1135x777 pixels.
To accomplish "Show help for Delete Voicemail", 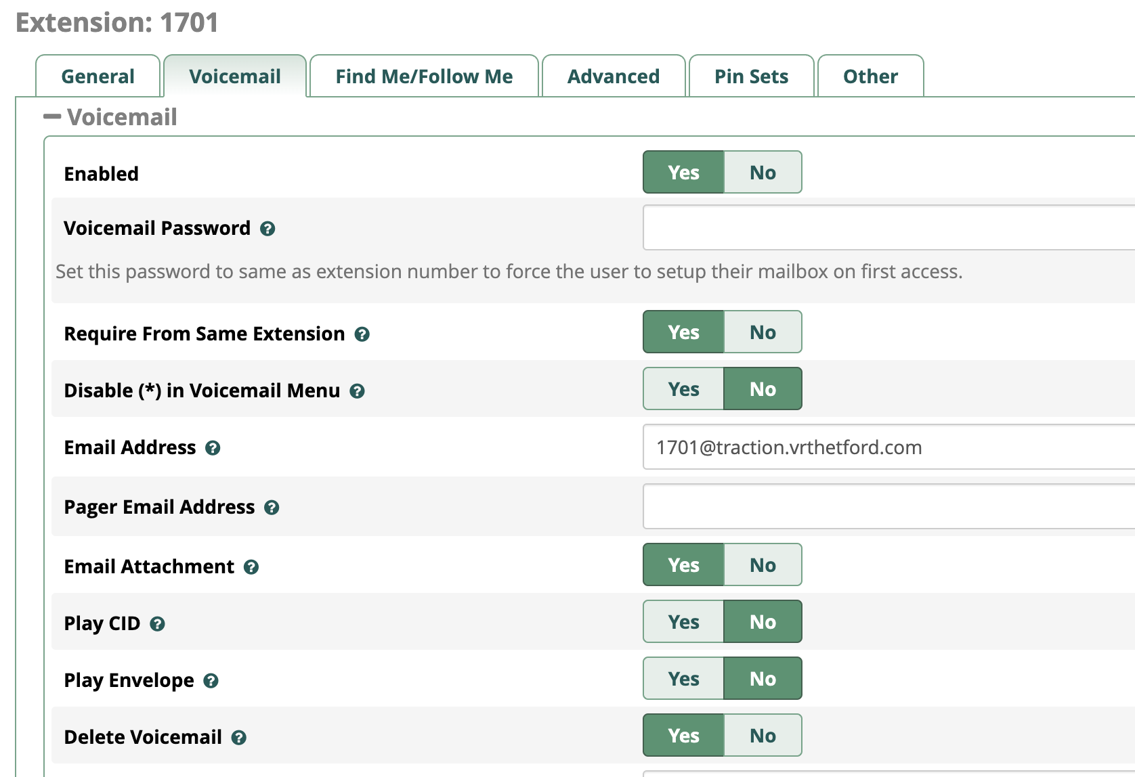I will (x=238, y=738).
